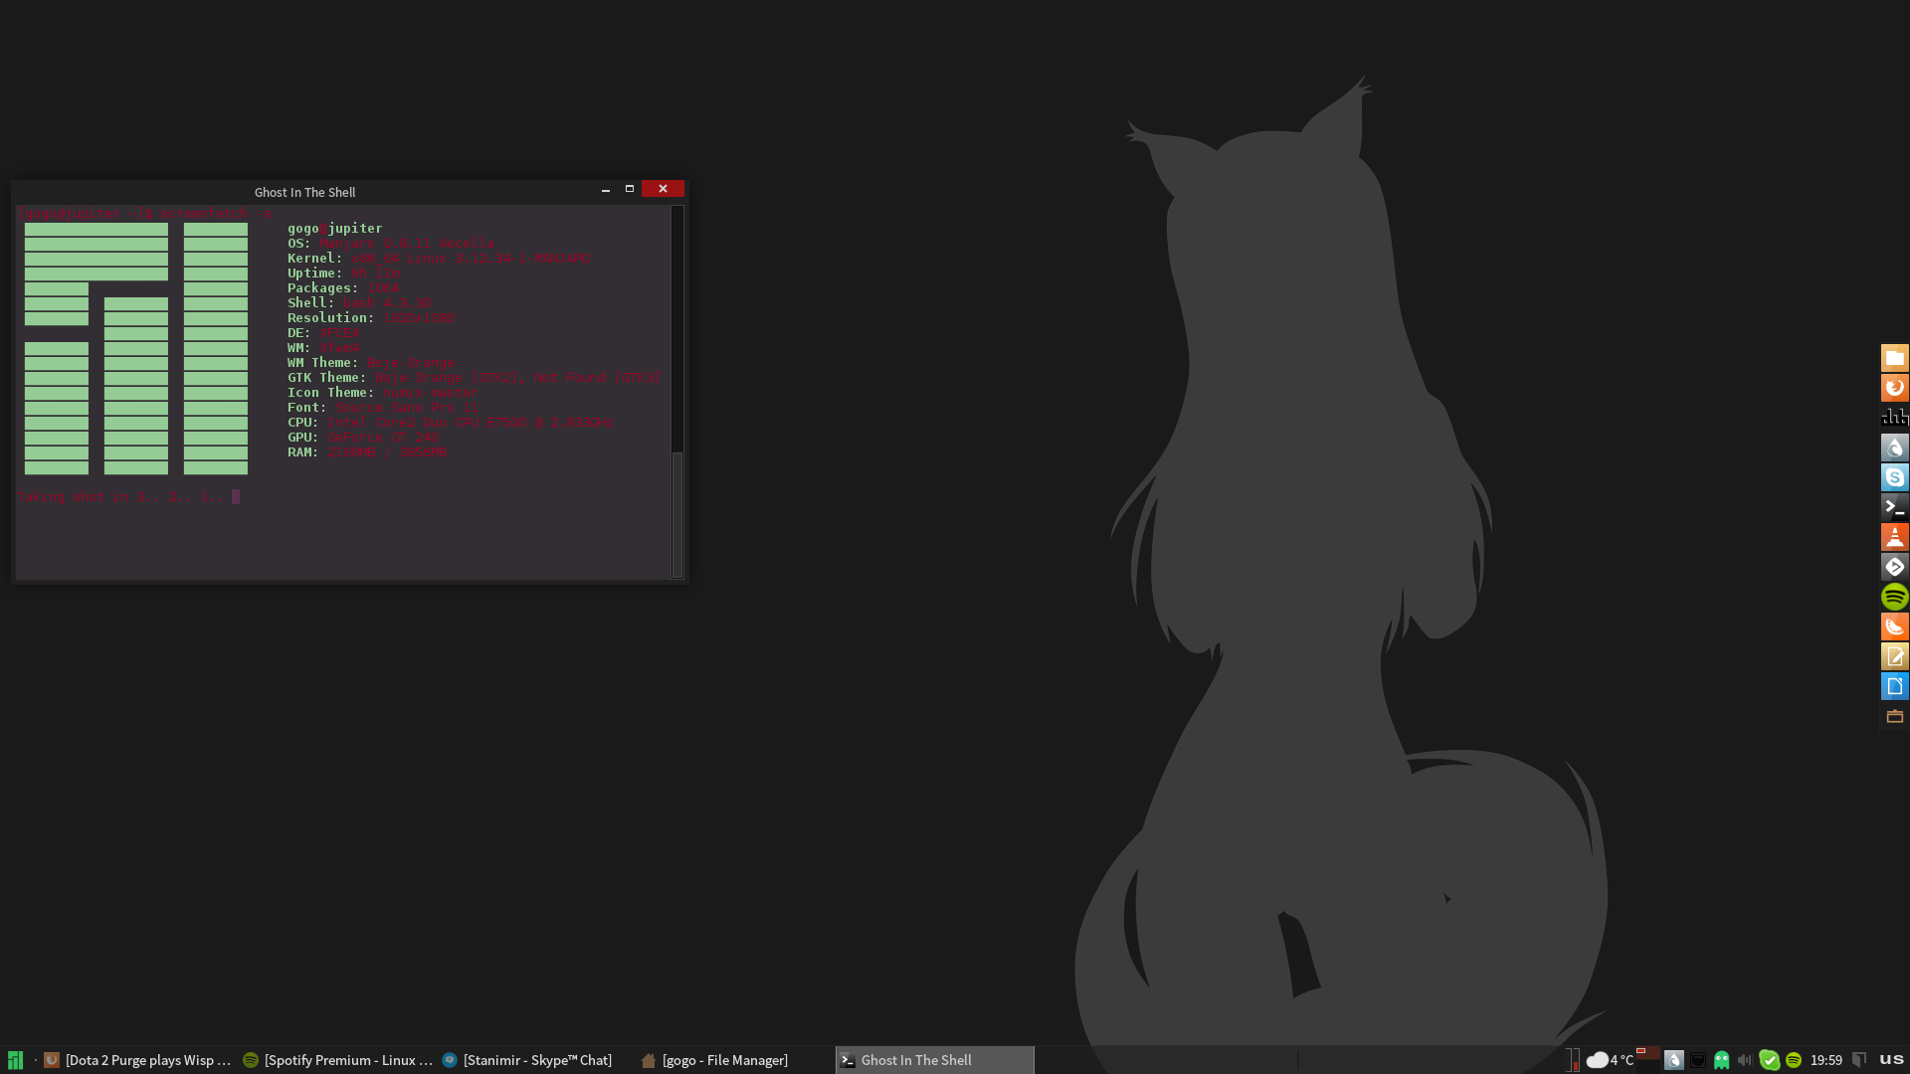Screen dimensions: 1910x1074
Task: Click the 'CPU:' line in terminal output
Action: click(451, 422)
